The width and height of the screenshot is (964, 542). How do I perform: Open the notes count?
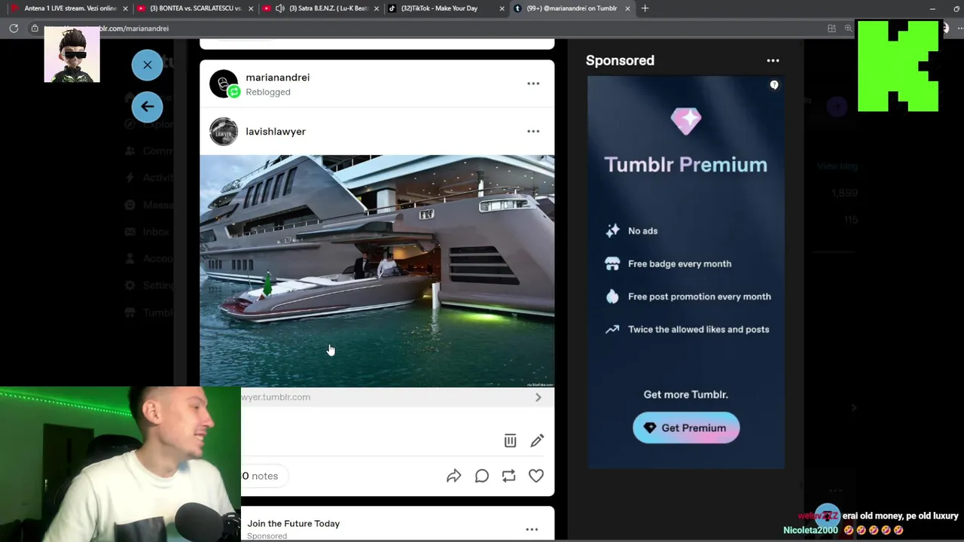coord(260,476)
